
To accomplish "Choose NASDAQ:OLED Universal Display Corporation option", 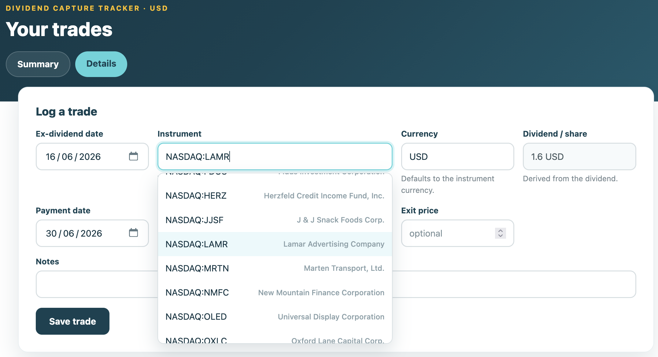I will [275, 317].
